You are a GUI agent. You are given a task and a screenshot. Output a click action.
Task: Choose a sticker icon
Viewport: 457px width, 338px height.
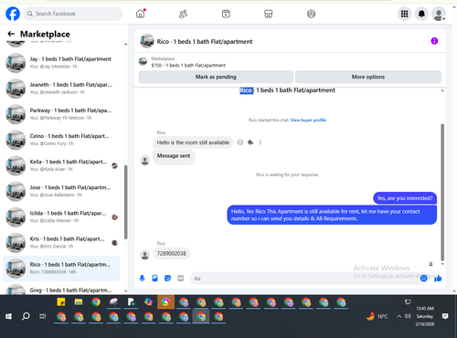point(167,278)
